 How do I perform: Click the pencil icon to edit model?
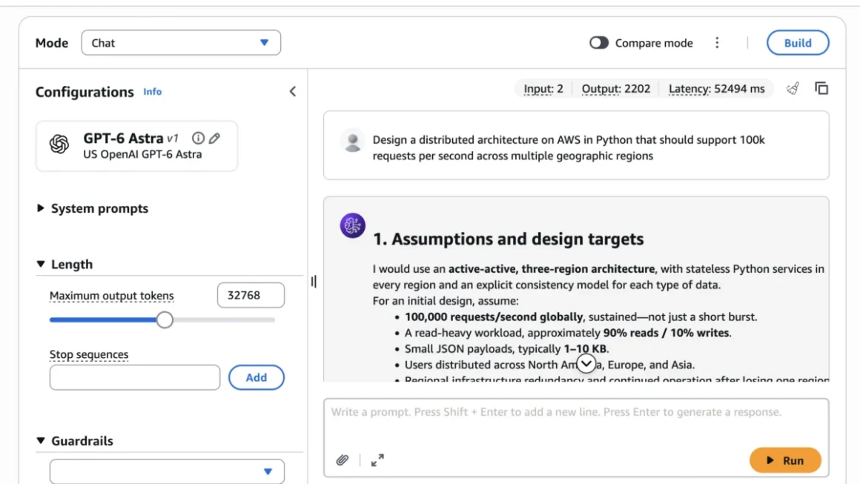tap(214, 138)
